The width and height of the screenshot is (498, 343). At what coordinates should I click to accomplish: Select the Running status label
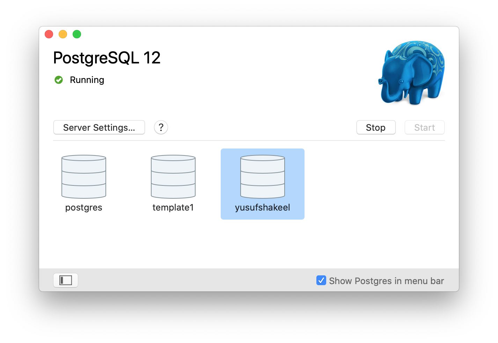[87, 79]
